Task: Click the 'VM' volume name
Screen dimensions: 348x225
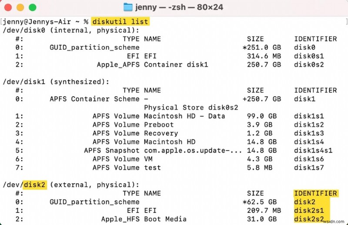Action: point(148,159)
